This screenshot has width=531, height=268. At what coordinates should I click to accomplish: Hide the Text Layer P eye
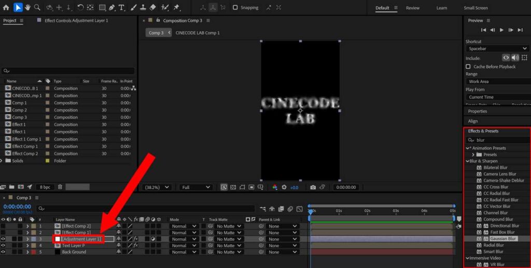point(3,245)
